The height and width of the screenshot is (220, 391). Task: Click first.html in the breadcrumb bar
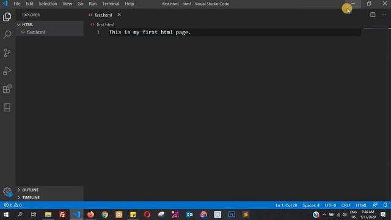105,24
